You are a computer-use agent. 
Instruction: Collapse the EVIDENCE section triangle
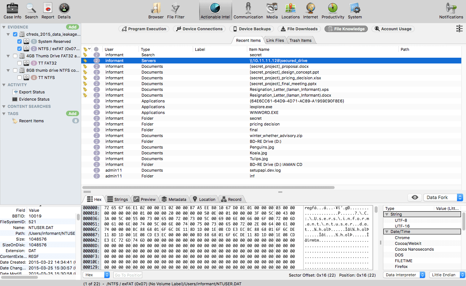pyautogui.click(x=4, y=27)
